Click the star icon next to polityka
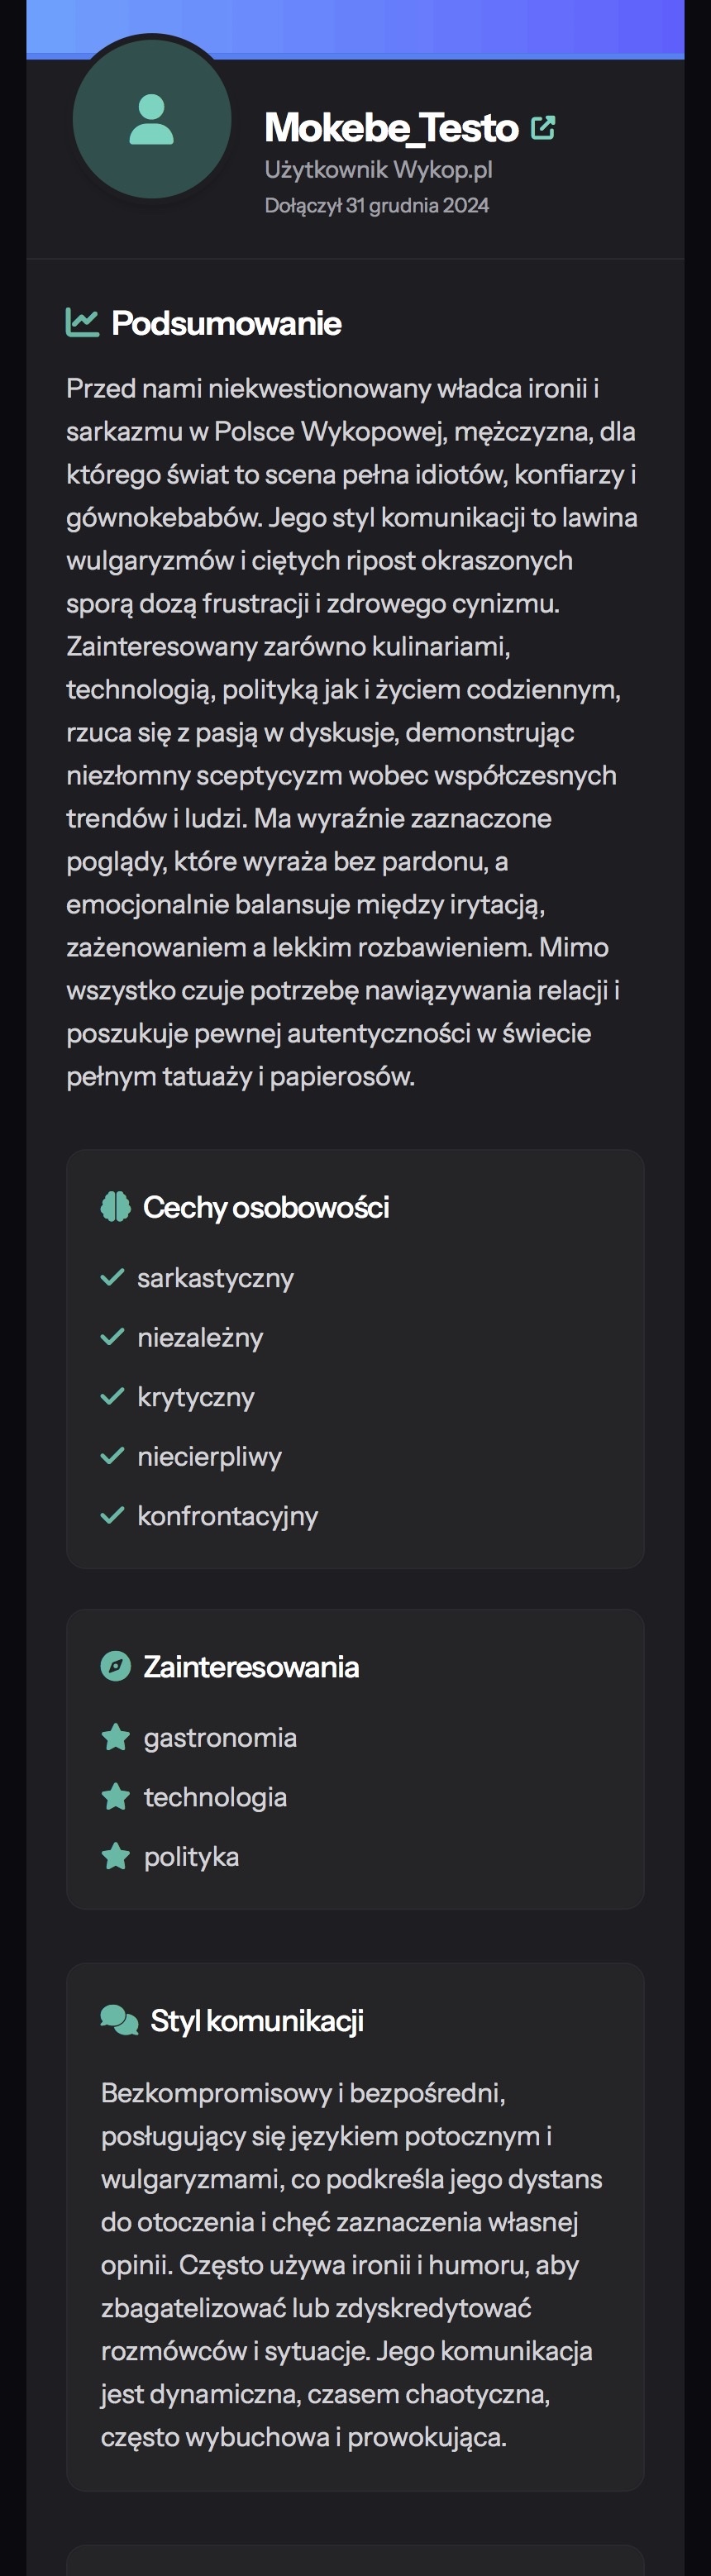 point(116,1857)
